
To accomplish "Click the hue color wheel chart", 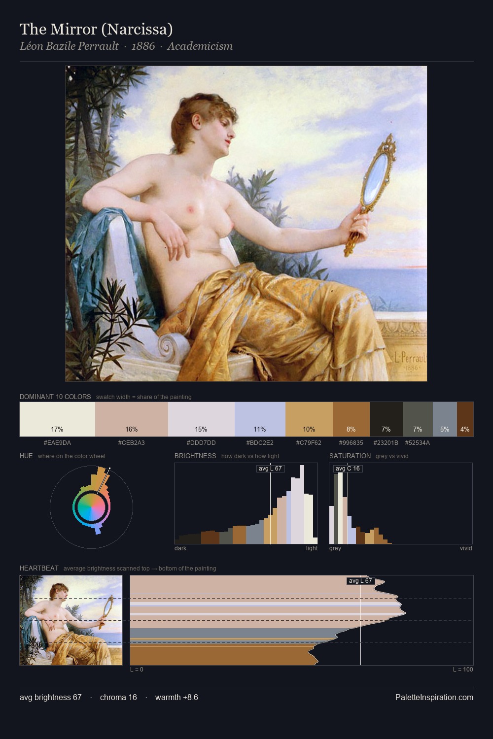I will pyautogui.click(x=92, y=506).
